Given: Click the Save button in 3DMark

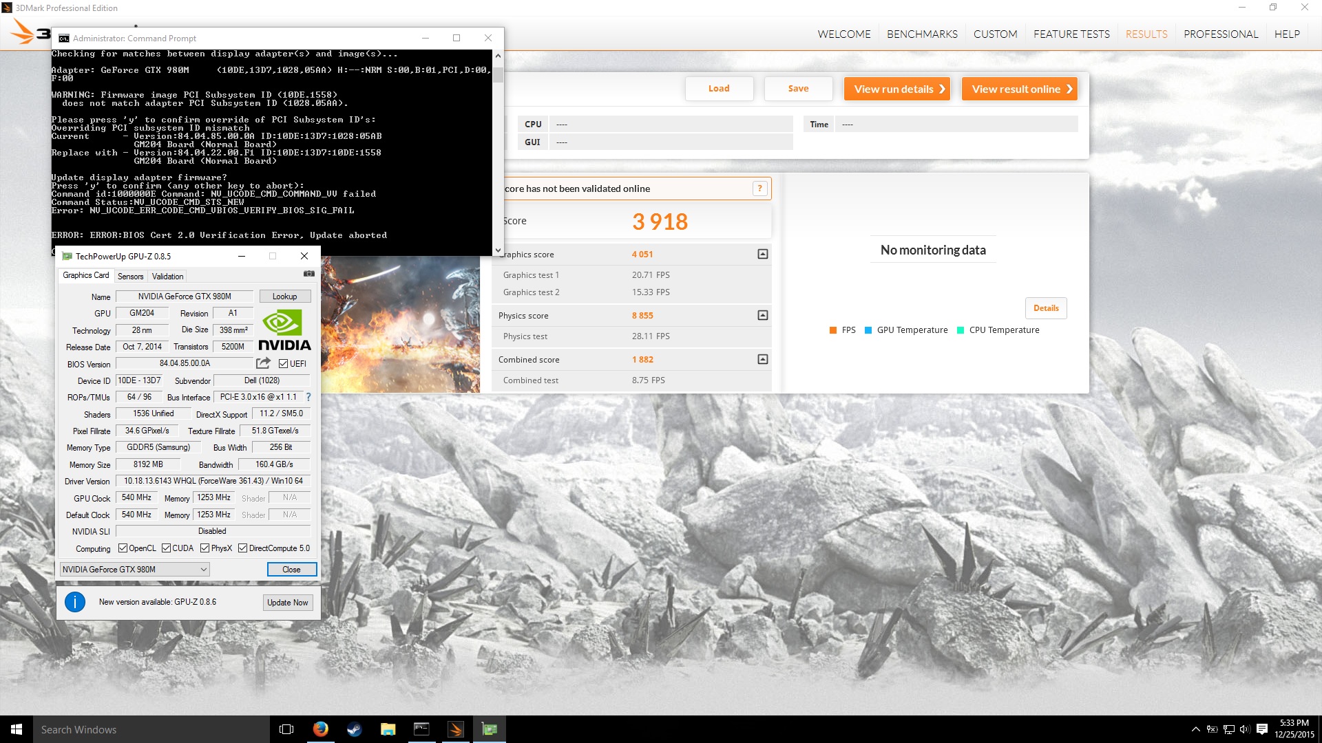Looking at the screenshot, I should [798, 89].
